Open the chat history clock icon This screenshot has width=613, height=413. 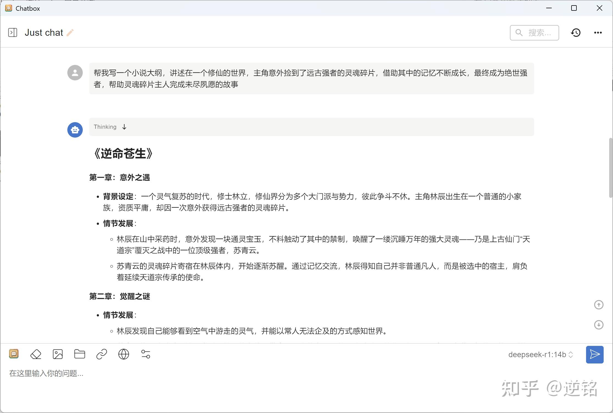(576, 32)
